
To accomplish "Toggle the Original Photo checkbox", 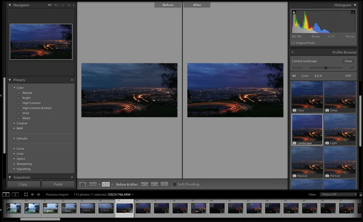I will (293, 43).
